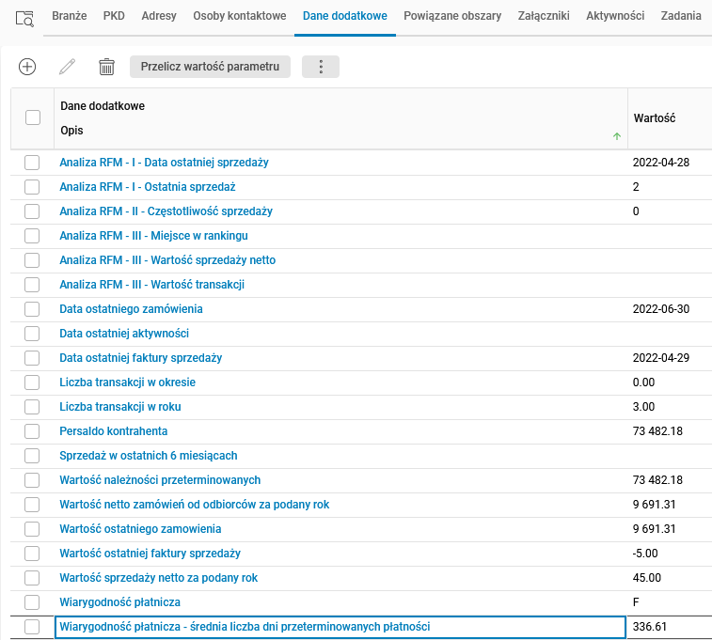Image resolution: width=712 pixels, height=640 pixels.
Task: Tick the checkbox beside Wiarygodność płatnicza
Action: coord(33,602)
